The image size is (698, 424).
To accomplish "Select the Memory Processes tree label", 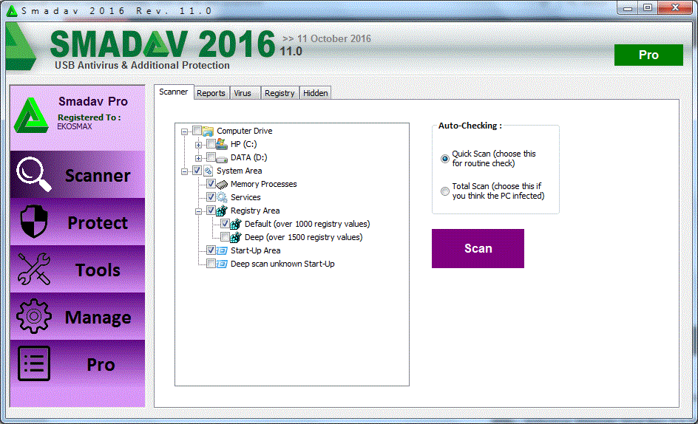I will click(x=263, y=184).
